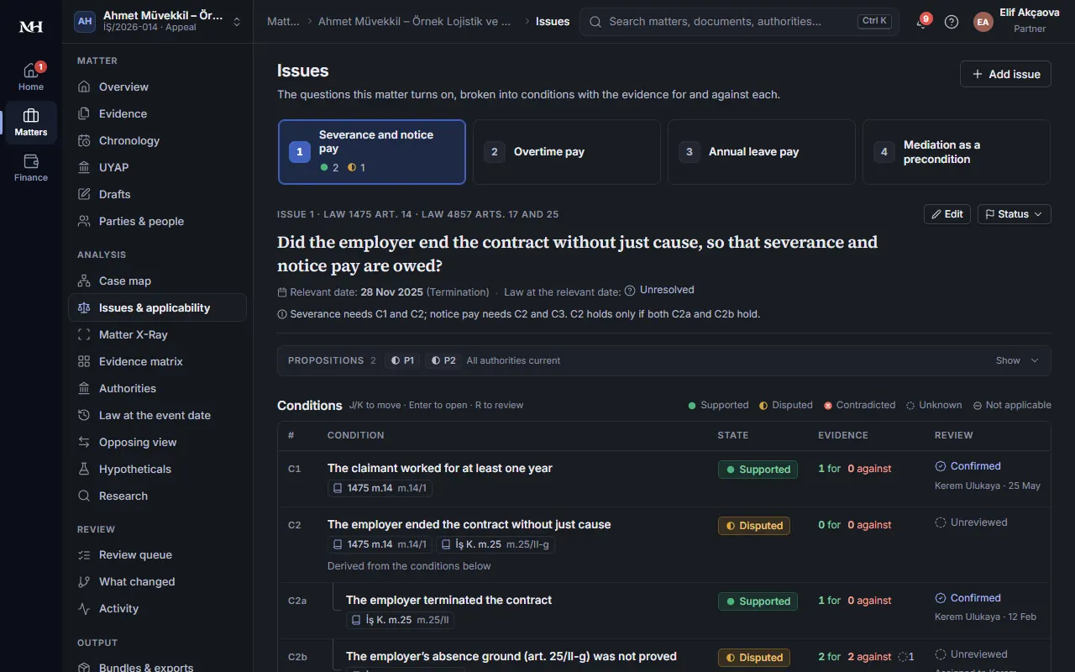
Task: Expand the collapsed Matt... breadcrumb
Action: [283, 22]
